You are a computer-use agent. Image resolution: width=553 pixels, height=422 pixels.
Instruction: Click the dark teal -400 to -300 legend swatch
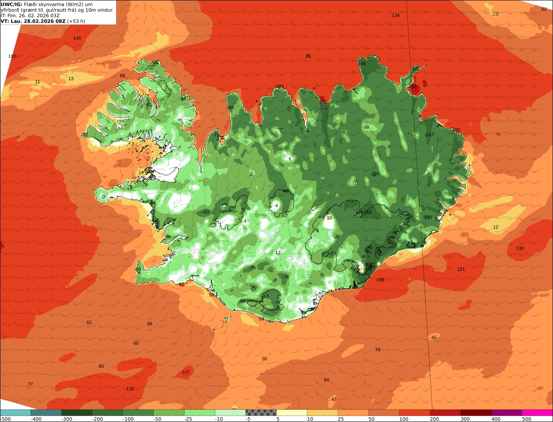click(x=46, y=413)
